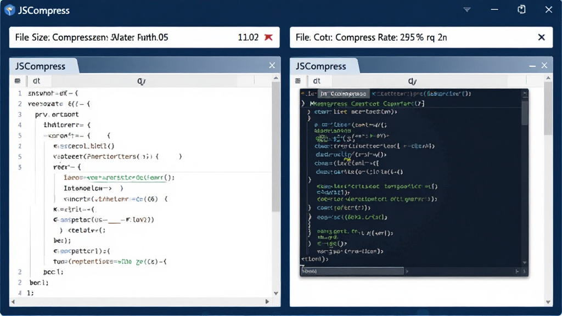Open the right panel hamburger menu
This screenshot has width=562, height=316.
298,81
